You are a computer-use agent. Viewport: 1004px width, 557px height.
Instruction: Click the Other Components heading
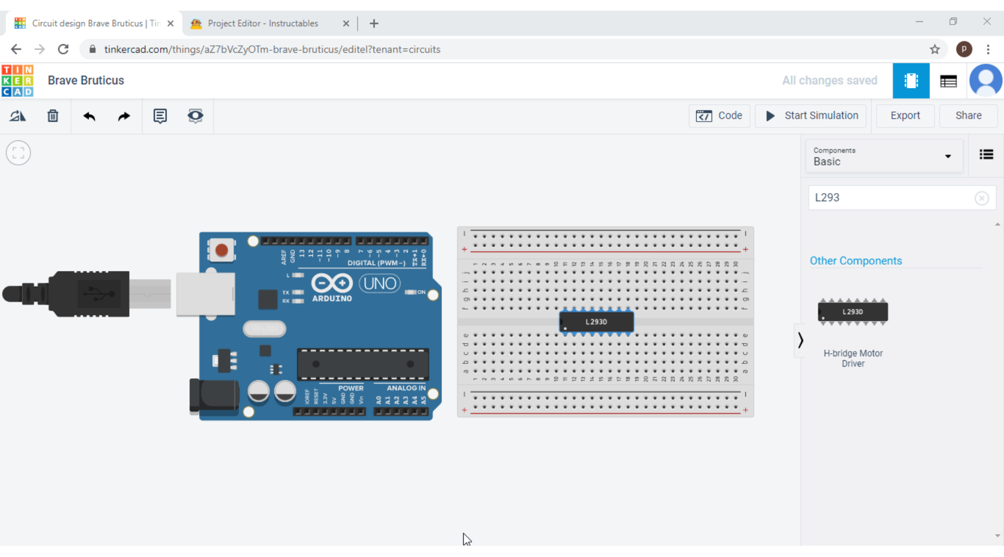pos(856,261)
